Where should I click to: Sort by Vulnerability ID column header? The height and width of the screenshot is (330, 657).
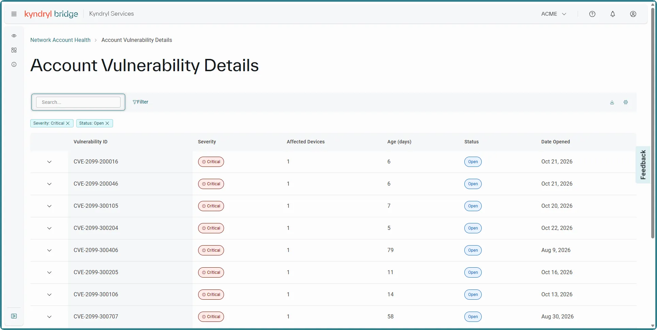point(91,142)
